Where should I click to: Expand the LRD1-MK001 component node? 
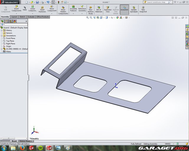click(1, 49)
